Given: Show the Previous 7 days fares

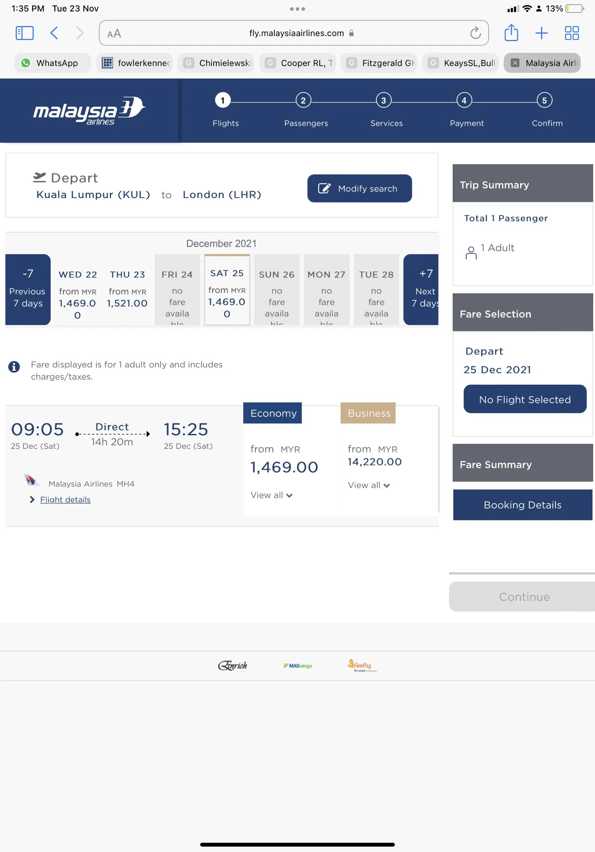Looking at the screenshot, I should (x=28, y=290).
